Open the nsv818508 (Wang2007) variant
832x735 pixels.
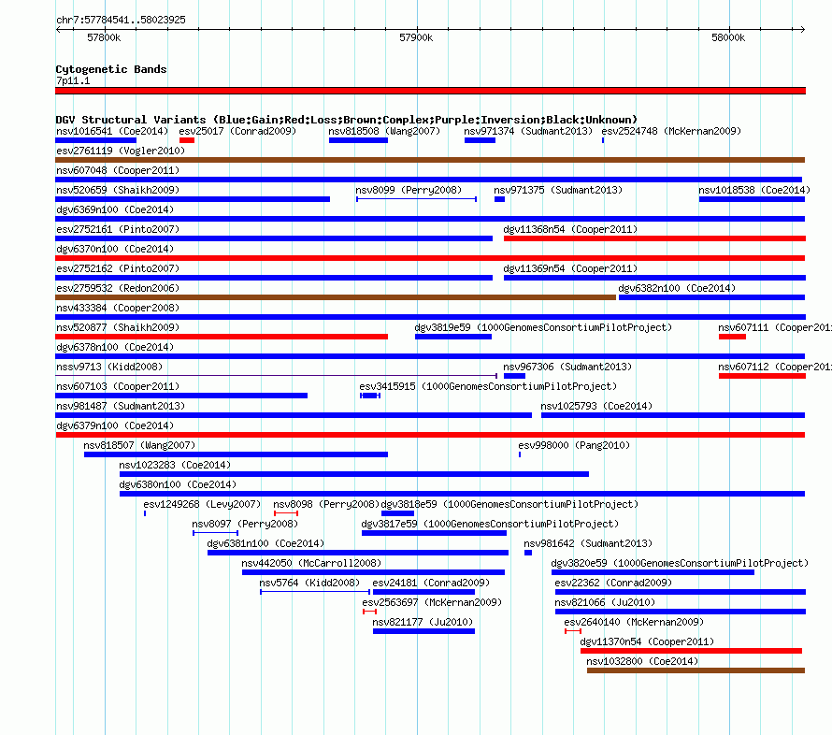[x=358, y=140]
